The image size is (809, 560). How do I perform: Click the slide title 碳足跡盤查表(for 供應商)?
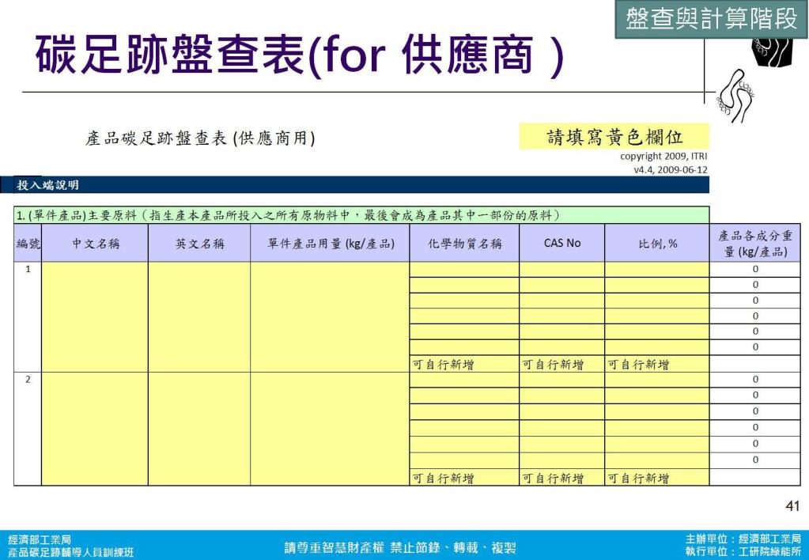click(300, 55)
